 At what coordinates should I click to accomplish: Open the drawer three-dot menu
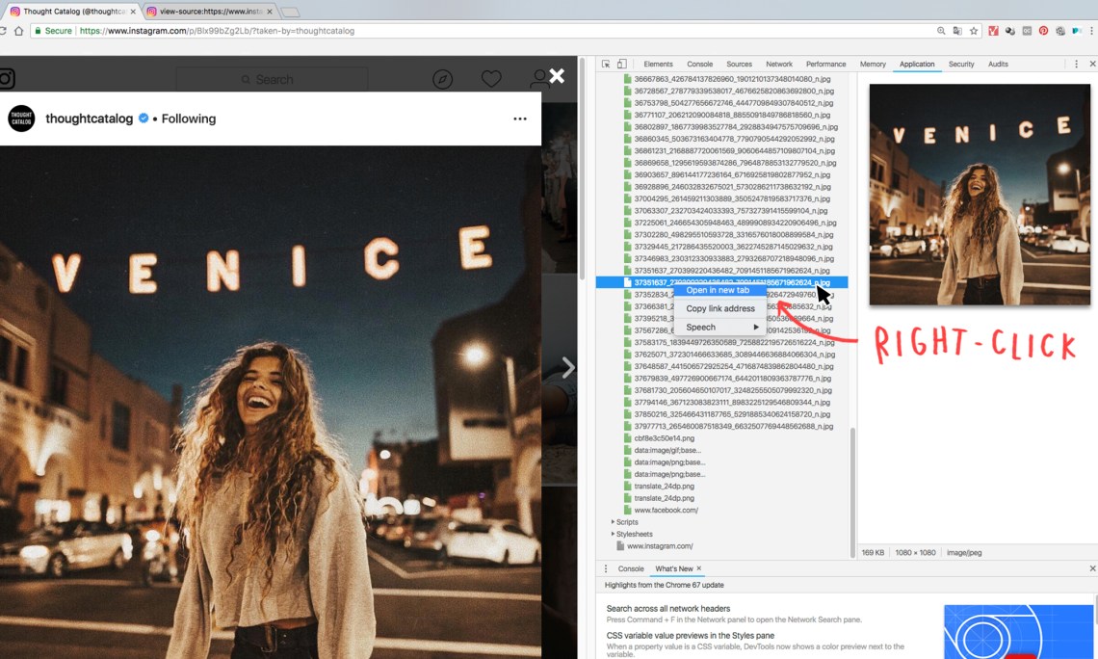pyautogui.click(x=607, y=568)
